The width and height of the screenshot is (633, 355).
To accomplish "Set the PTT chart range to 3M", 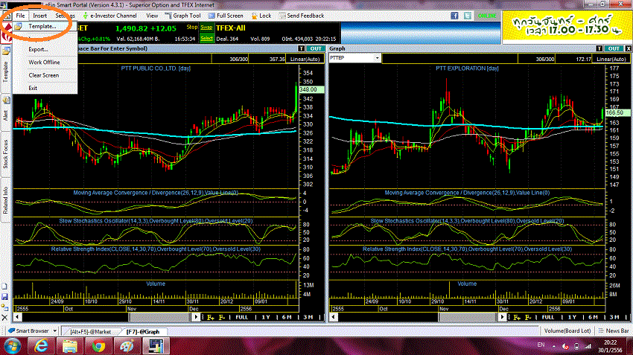I will coord(308,318).
